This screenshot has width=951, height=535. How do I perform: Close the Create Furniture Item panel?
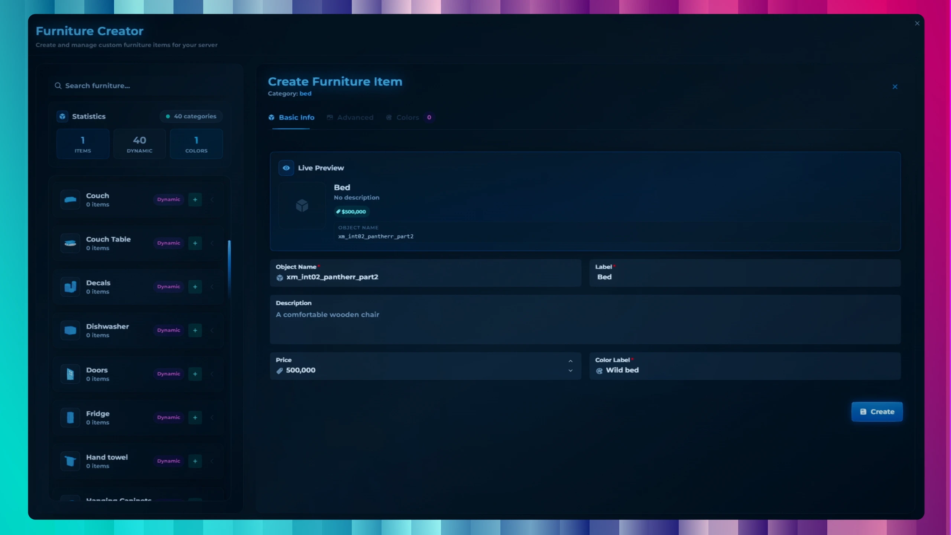click(x=895, y=87)
